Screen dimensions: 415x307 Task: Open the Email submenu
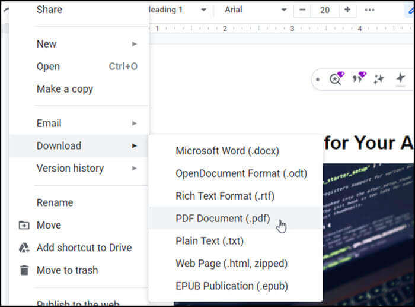(x=78, y=124)
